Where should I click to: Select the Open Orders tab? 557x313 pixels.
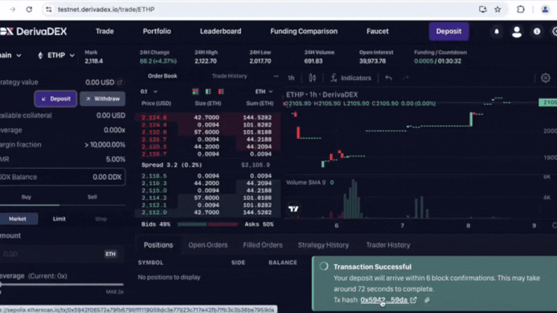pyautogui.click(x=207, y=246)
